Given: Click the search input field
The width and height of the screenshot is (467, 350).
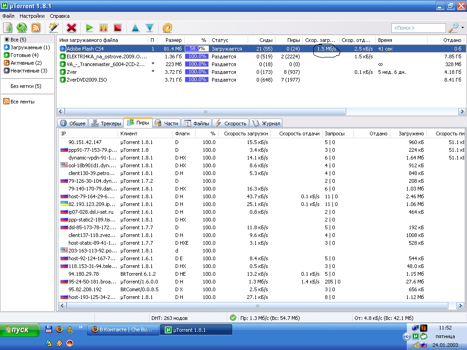Looking at the screenshot, I should (x=418, y=28).
